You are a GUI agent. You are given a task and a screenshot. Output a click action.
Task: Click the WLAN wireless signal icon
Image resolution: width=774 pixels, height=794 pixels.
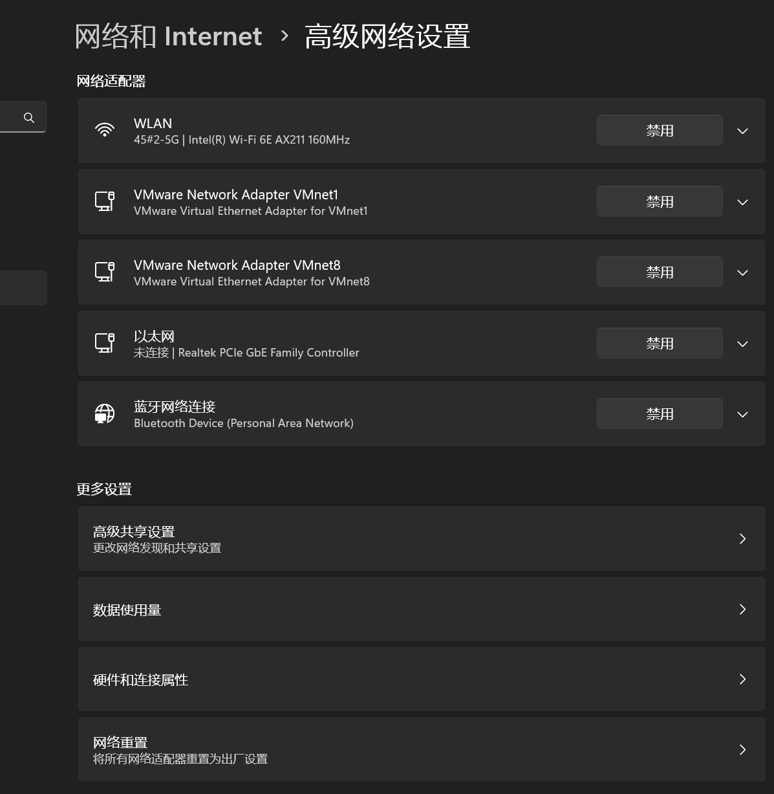coord(105,130)
